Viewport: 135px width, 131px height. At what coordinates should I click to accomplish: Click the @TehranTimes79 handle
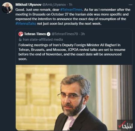point(65,34)
